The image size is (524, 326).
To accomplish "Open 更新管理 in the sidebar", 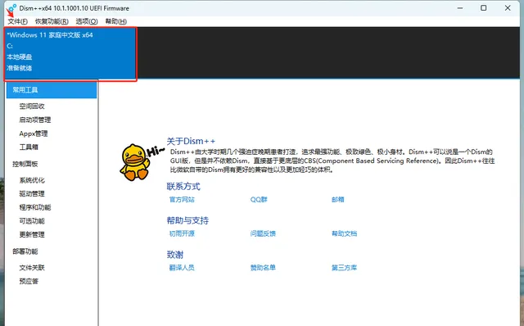I will coord(32,234).
